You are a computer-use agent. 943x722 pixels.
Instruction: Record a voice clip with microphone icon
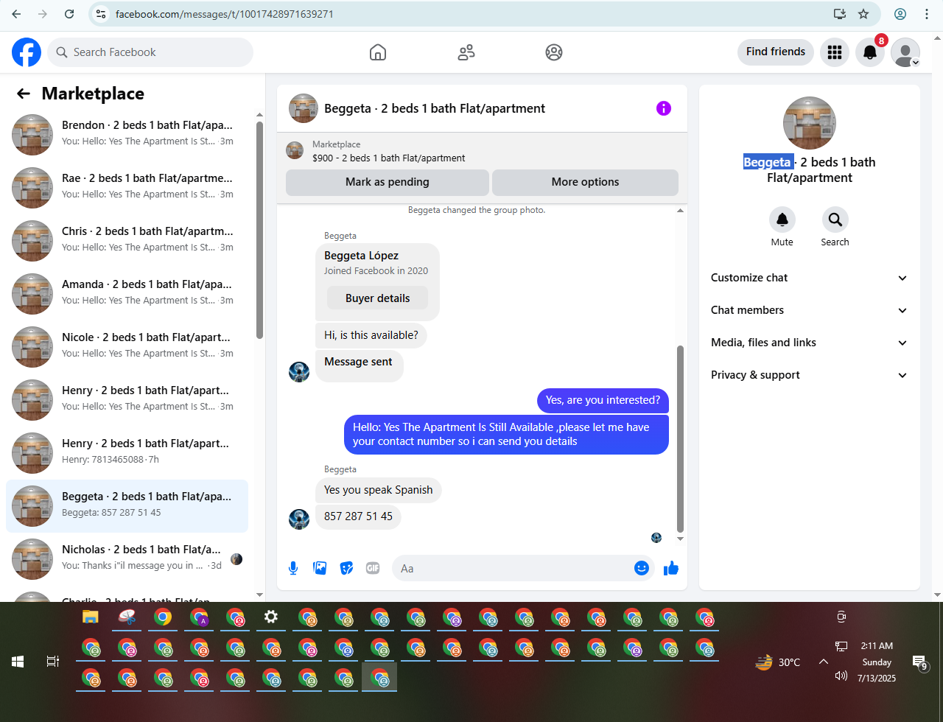click(293, 568)
